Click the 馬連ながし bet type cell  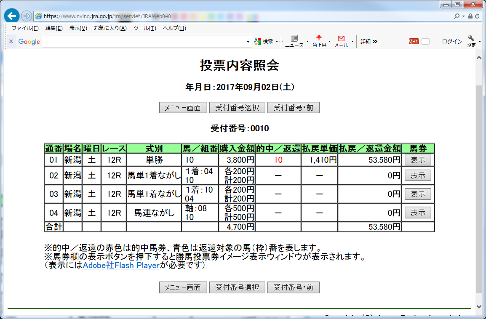point(154,213)
